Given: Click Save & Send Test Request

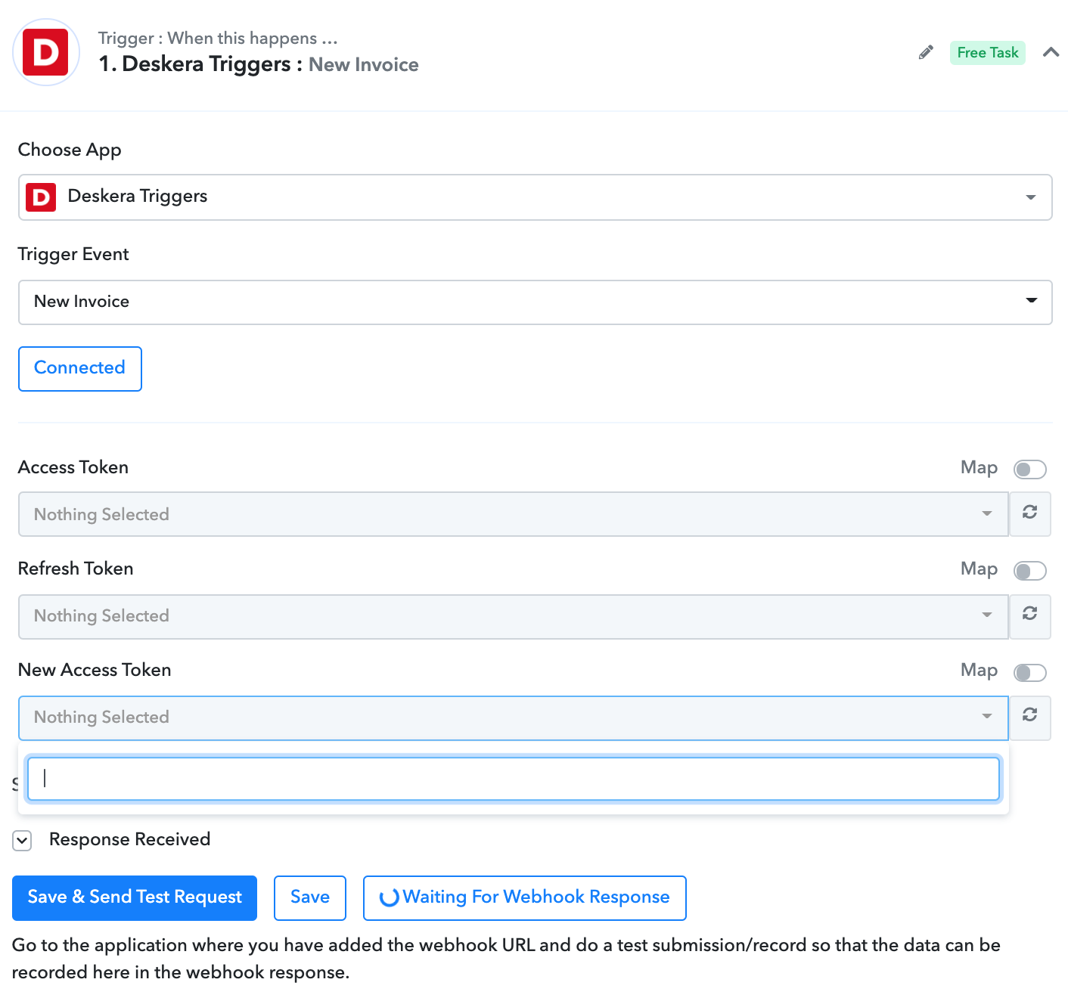Looking at the screenshot, I should (x=135, y=898).
